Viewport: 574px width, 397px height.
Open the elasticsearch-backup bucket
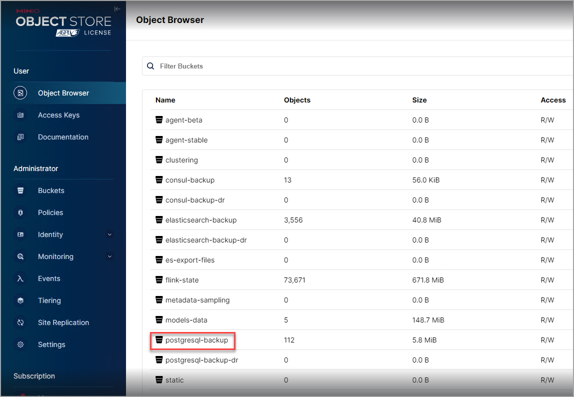(200, 220)
